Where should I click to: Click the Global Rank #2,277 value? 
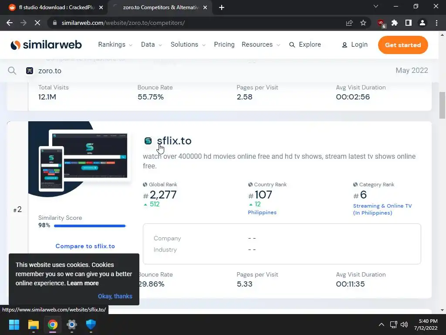[x=160, y=195]
